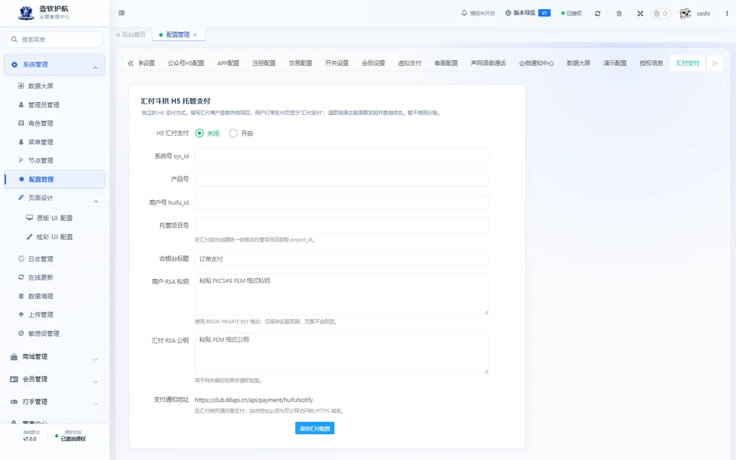Collapse the 页面设计 submenu
Image resolution: width=736 pixels, height=460 pixels.
(x=54, y=198)
